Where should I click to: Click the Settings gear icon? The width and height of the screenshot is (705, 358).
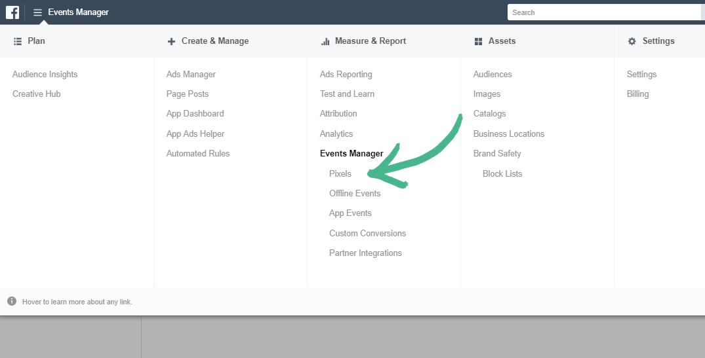click(632, 41)
